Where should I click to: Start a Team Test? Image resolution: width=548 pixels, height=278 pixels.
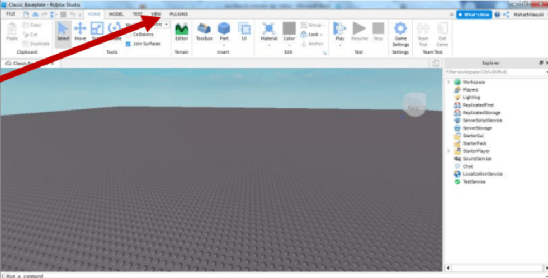point(423,34)
